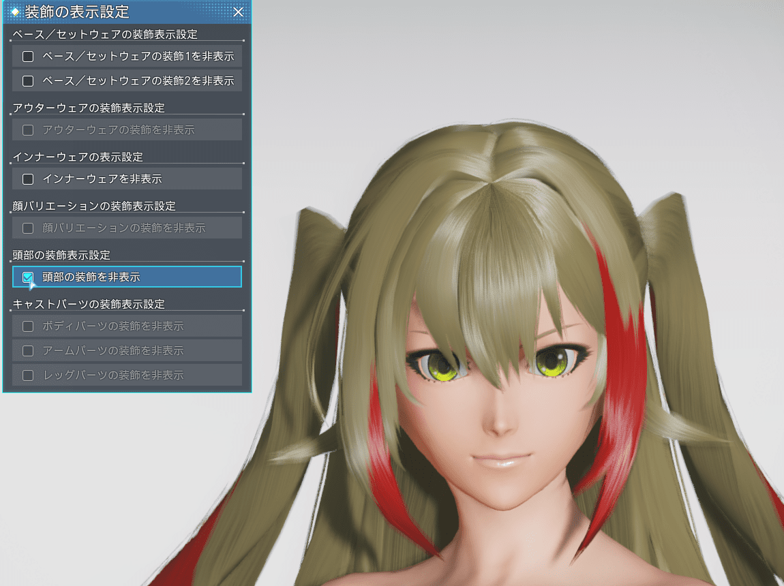Toggle インナーウェアを非表示 checkbox

[28, 179]
